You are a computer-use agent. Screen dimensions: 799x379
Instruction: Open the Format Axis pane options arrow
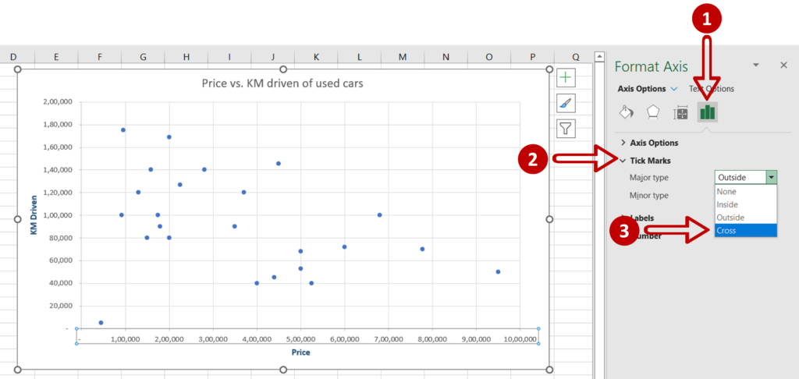[755, 66]
